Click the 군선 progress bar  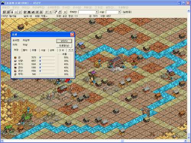(x=47, y=71)
